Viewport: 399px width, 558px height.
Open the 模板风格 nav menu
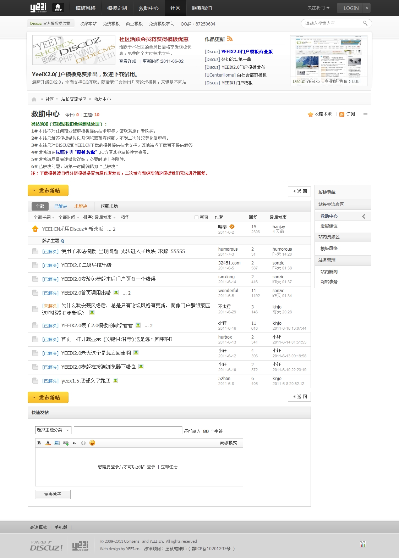point(86,8)
